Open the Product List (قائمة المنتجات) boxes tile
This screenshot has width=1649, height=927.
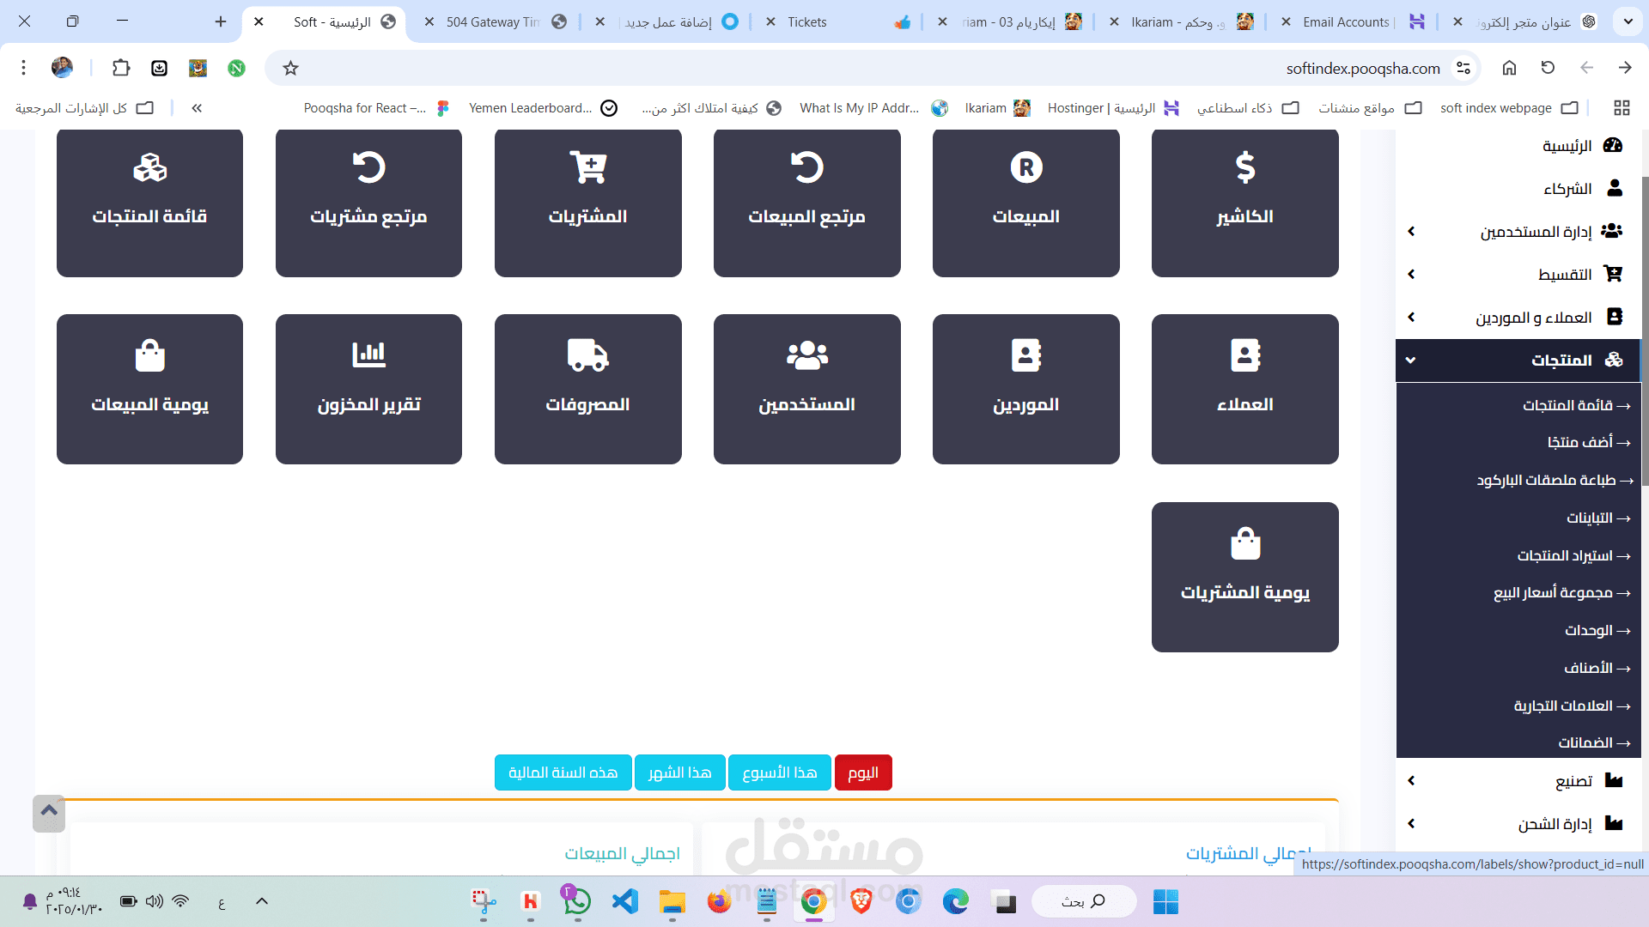[149, 203]
